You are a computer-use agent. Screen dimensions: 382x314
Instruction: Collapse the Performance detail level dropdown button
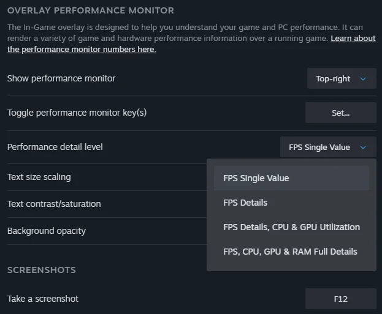pos(327,148)
